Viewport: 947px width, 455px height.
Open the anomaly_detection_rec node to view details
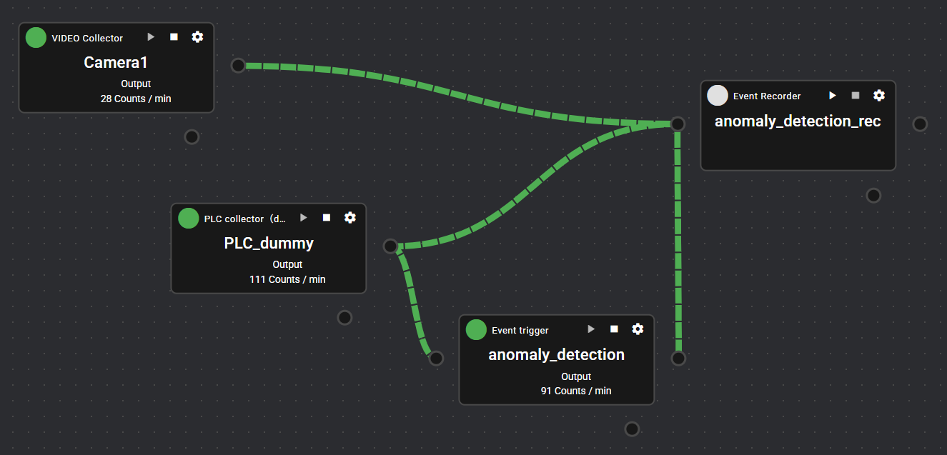(x=798, y=121)
